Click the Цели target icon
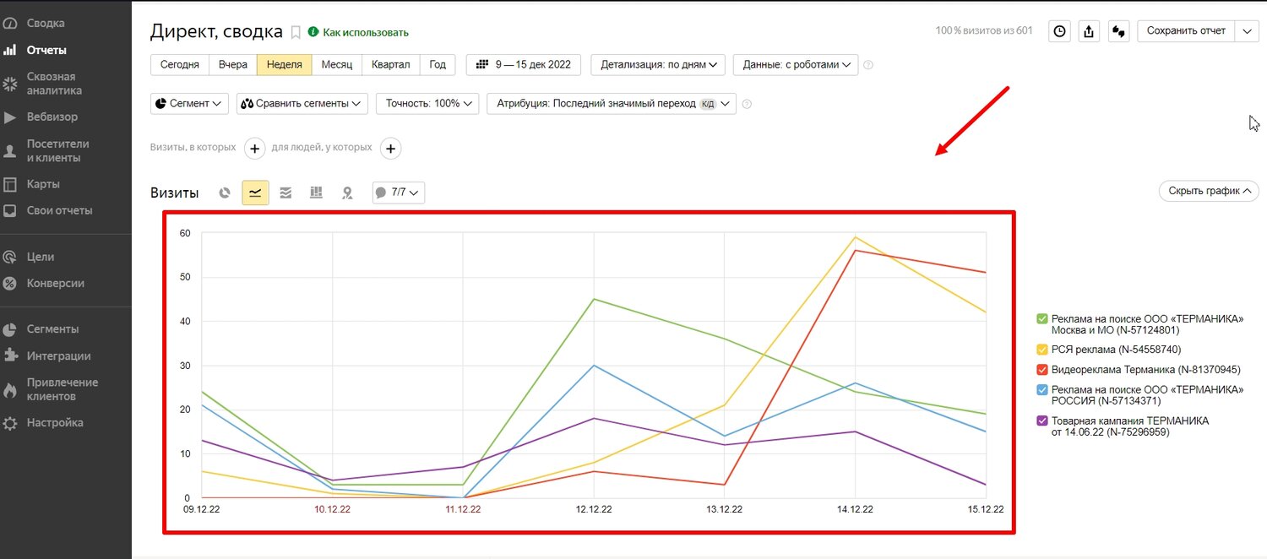This screenshot has height=559, width=1267. coord(10,257)
